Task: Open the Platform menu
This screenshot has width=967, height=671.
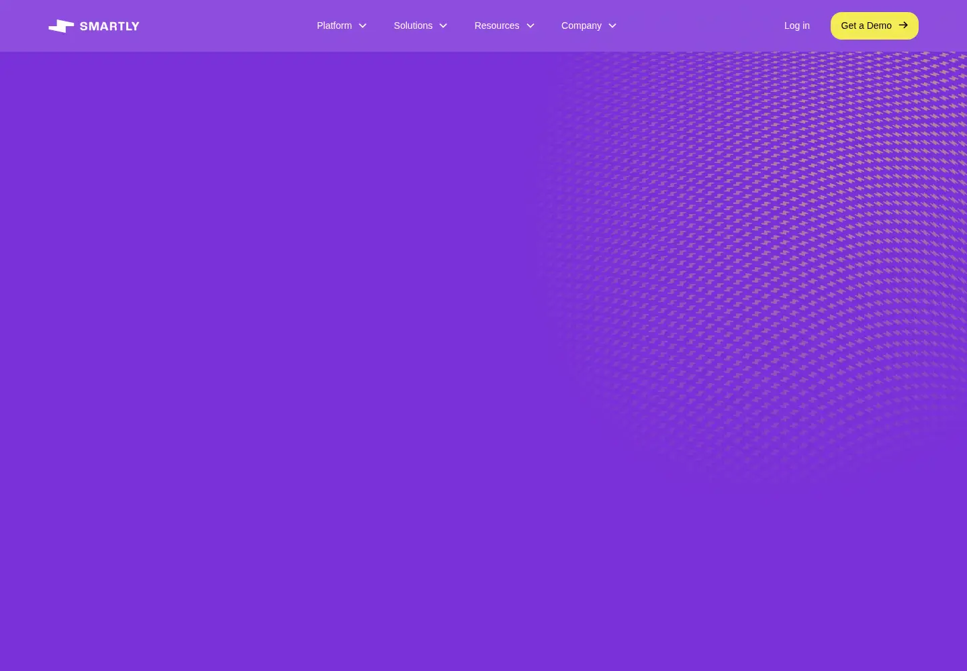Action: coord(342,25)
